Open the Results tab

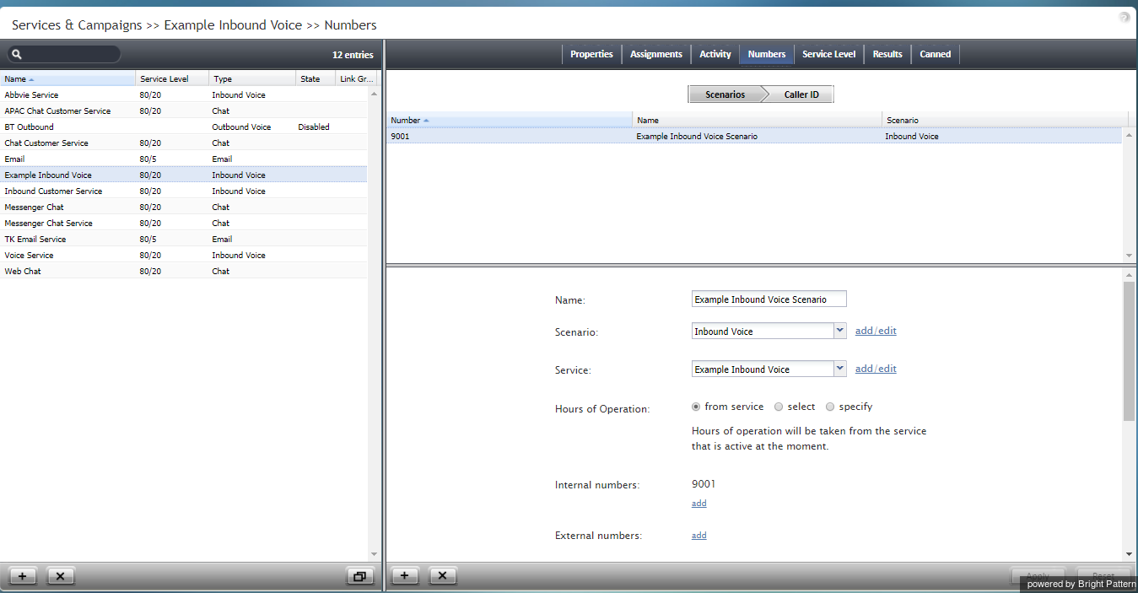coord(887,54)
